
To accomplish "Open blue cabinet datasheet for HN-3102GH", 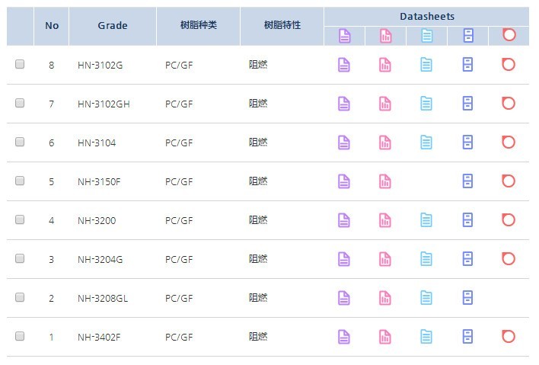I will point(467,104).
